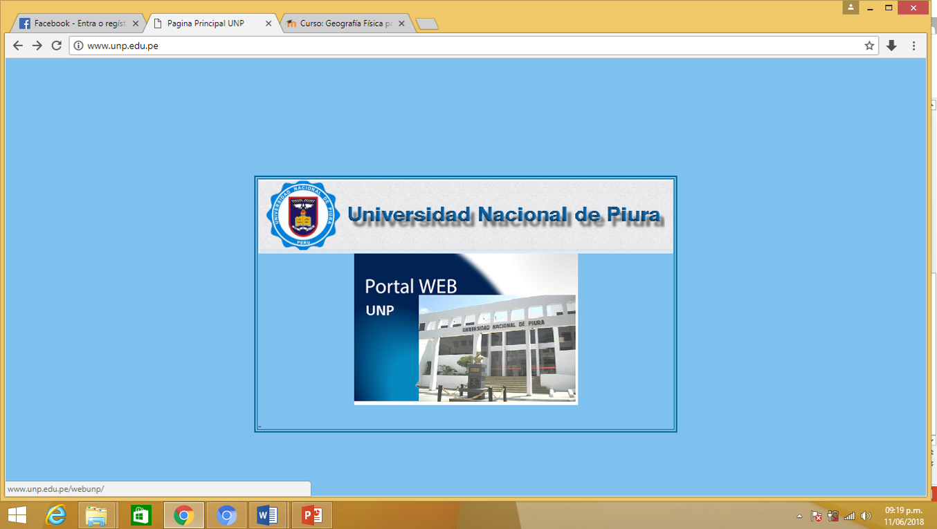Mute system sound via volume tray icon
937x529 pixels.
coord(867,515)
